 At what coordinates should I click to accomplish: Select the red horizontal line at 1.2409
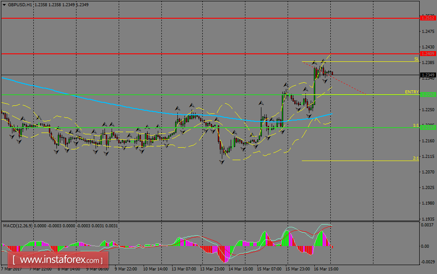[210, 53]
